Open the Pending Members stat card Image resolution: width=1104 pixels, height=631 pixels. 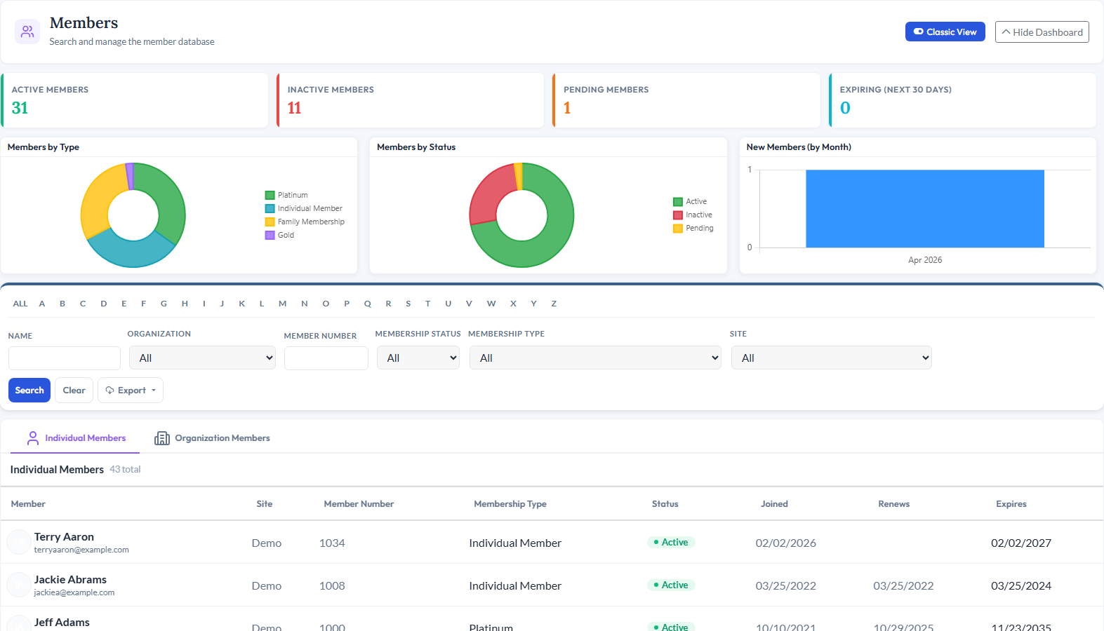point(686,100)
